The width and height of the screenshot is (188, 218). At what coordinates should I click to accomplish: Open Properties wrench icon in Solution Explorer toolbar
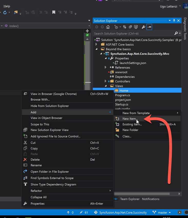(x=143, y=27)
